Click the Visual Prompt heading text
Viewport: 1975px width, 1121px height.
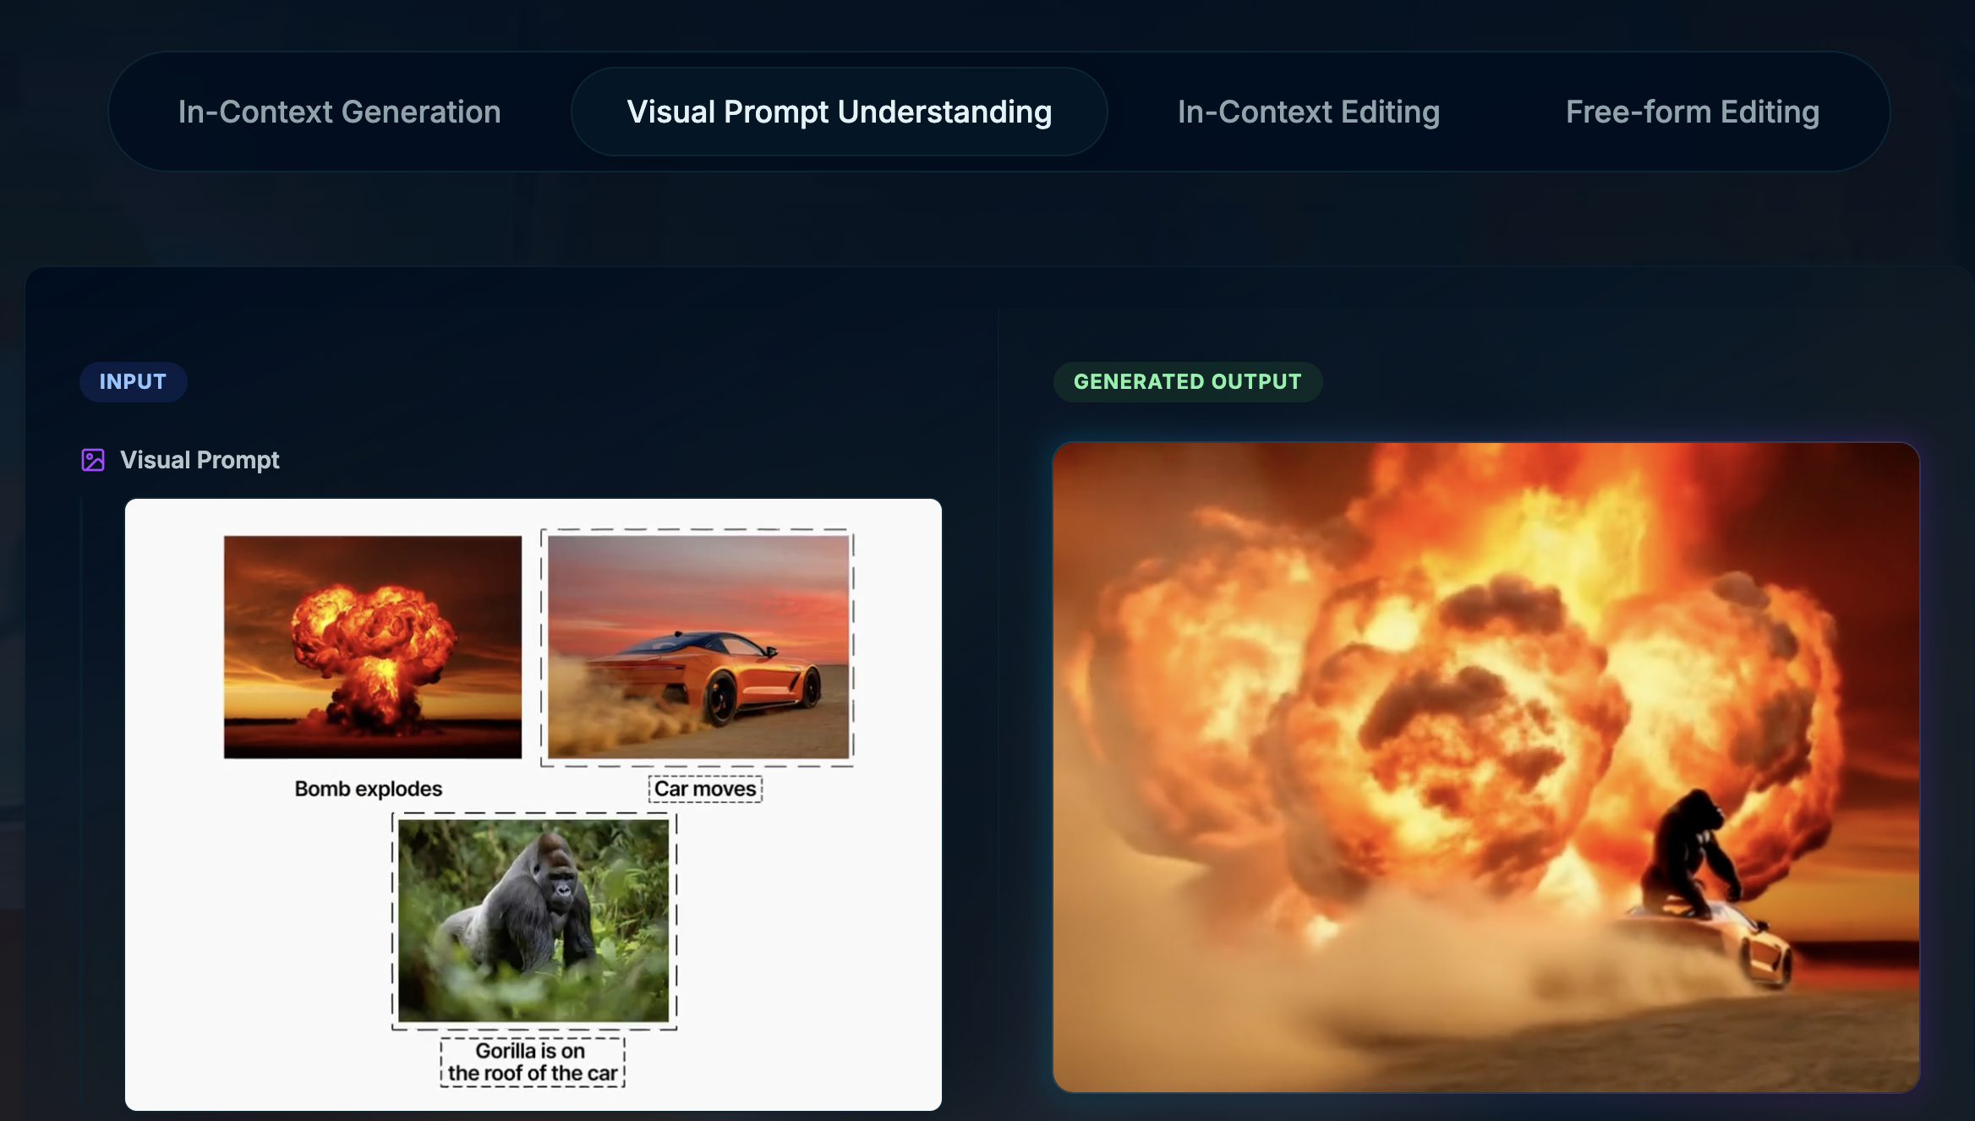pos(200,459)
